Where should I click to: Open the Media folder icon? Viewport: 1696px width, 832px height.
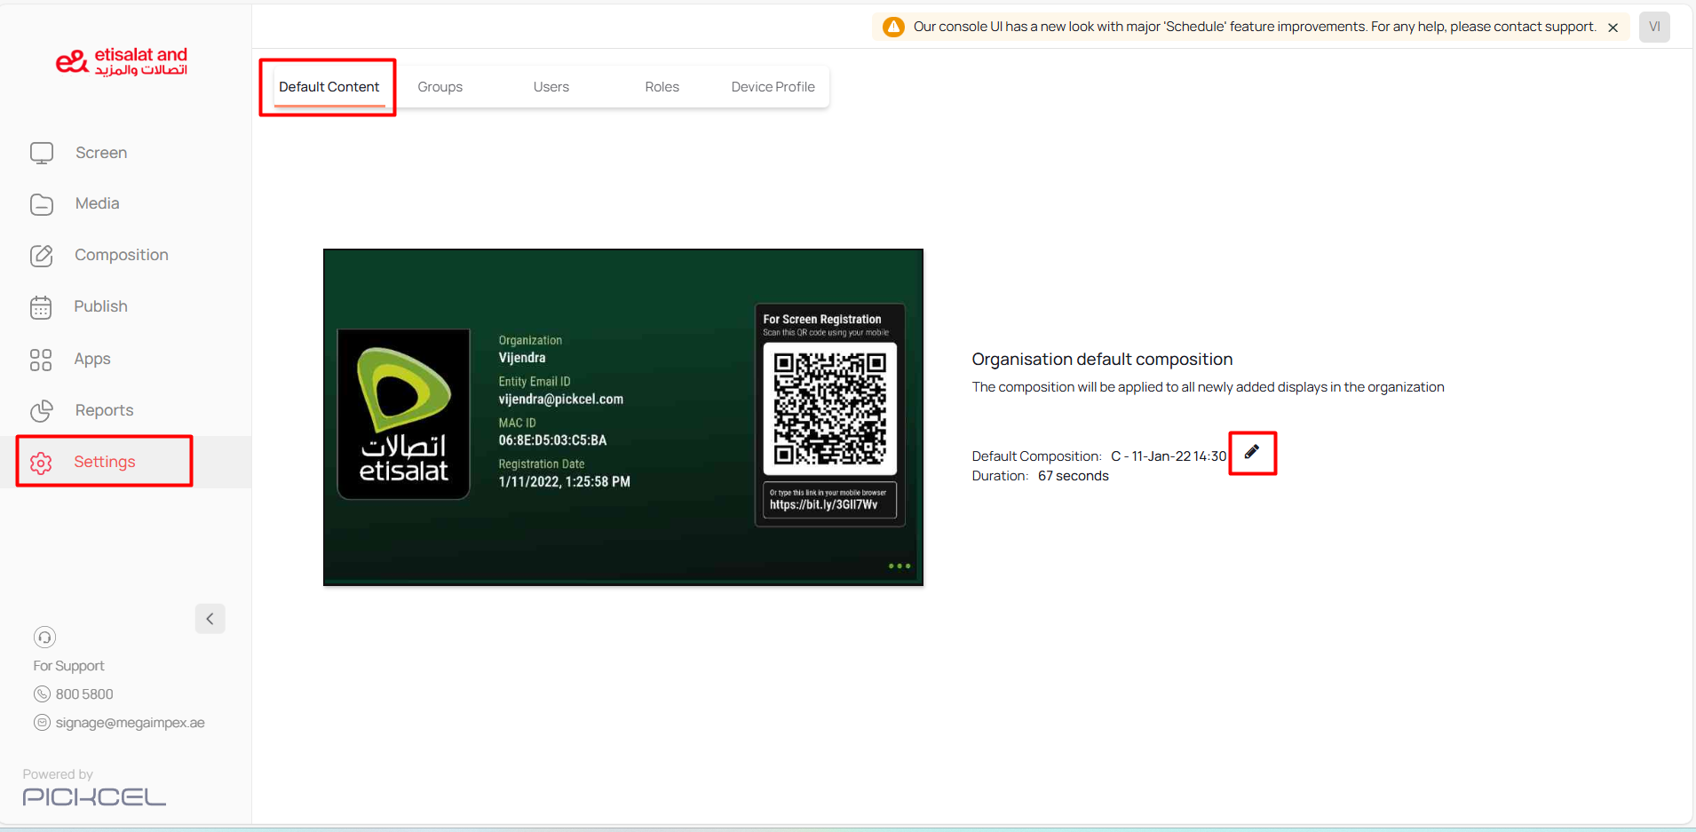click(42, 204)
